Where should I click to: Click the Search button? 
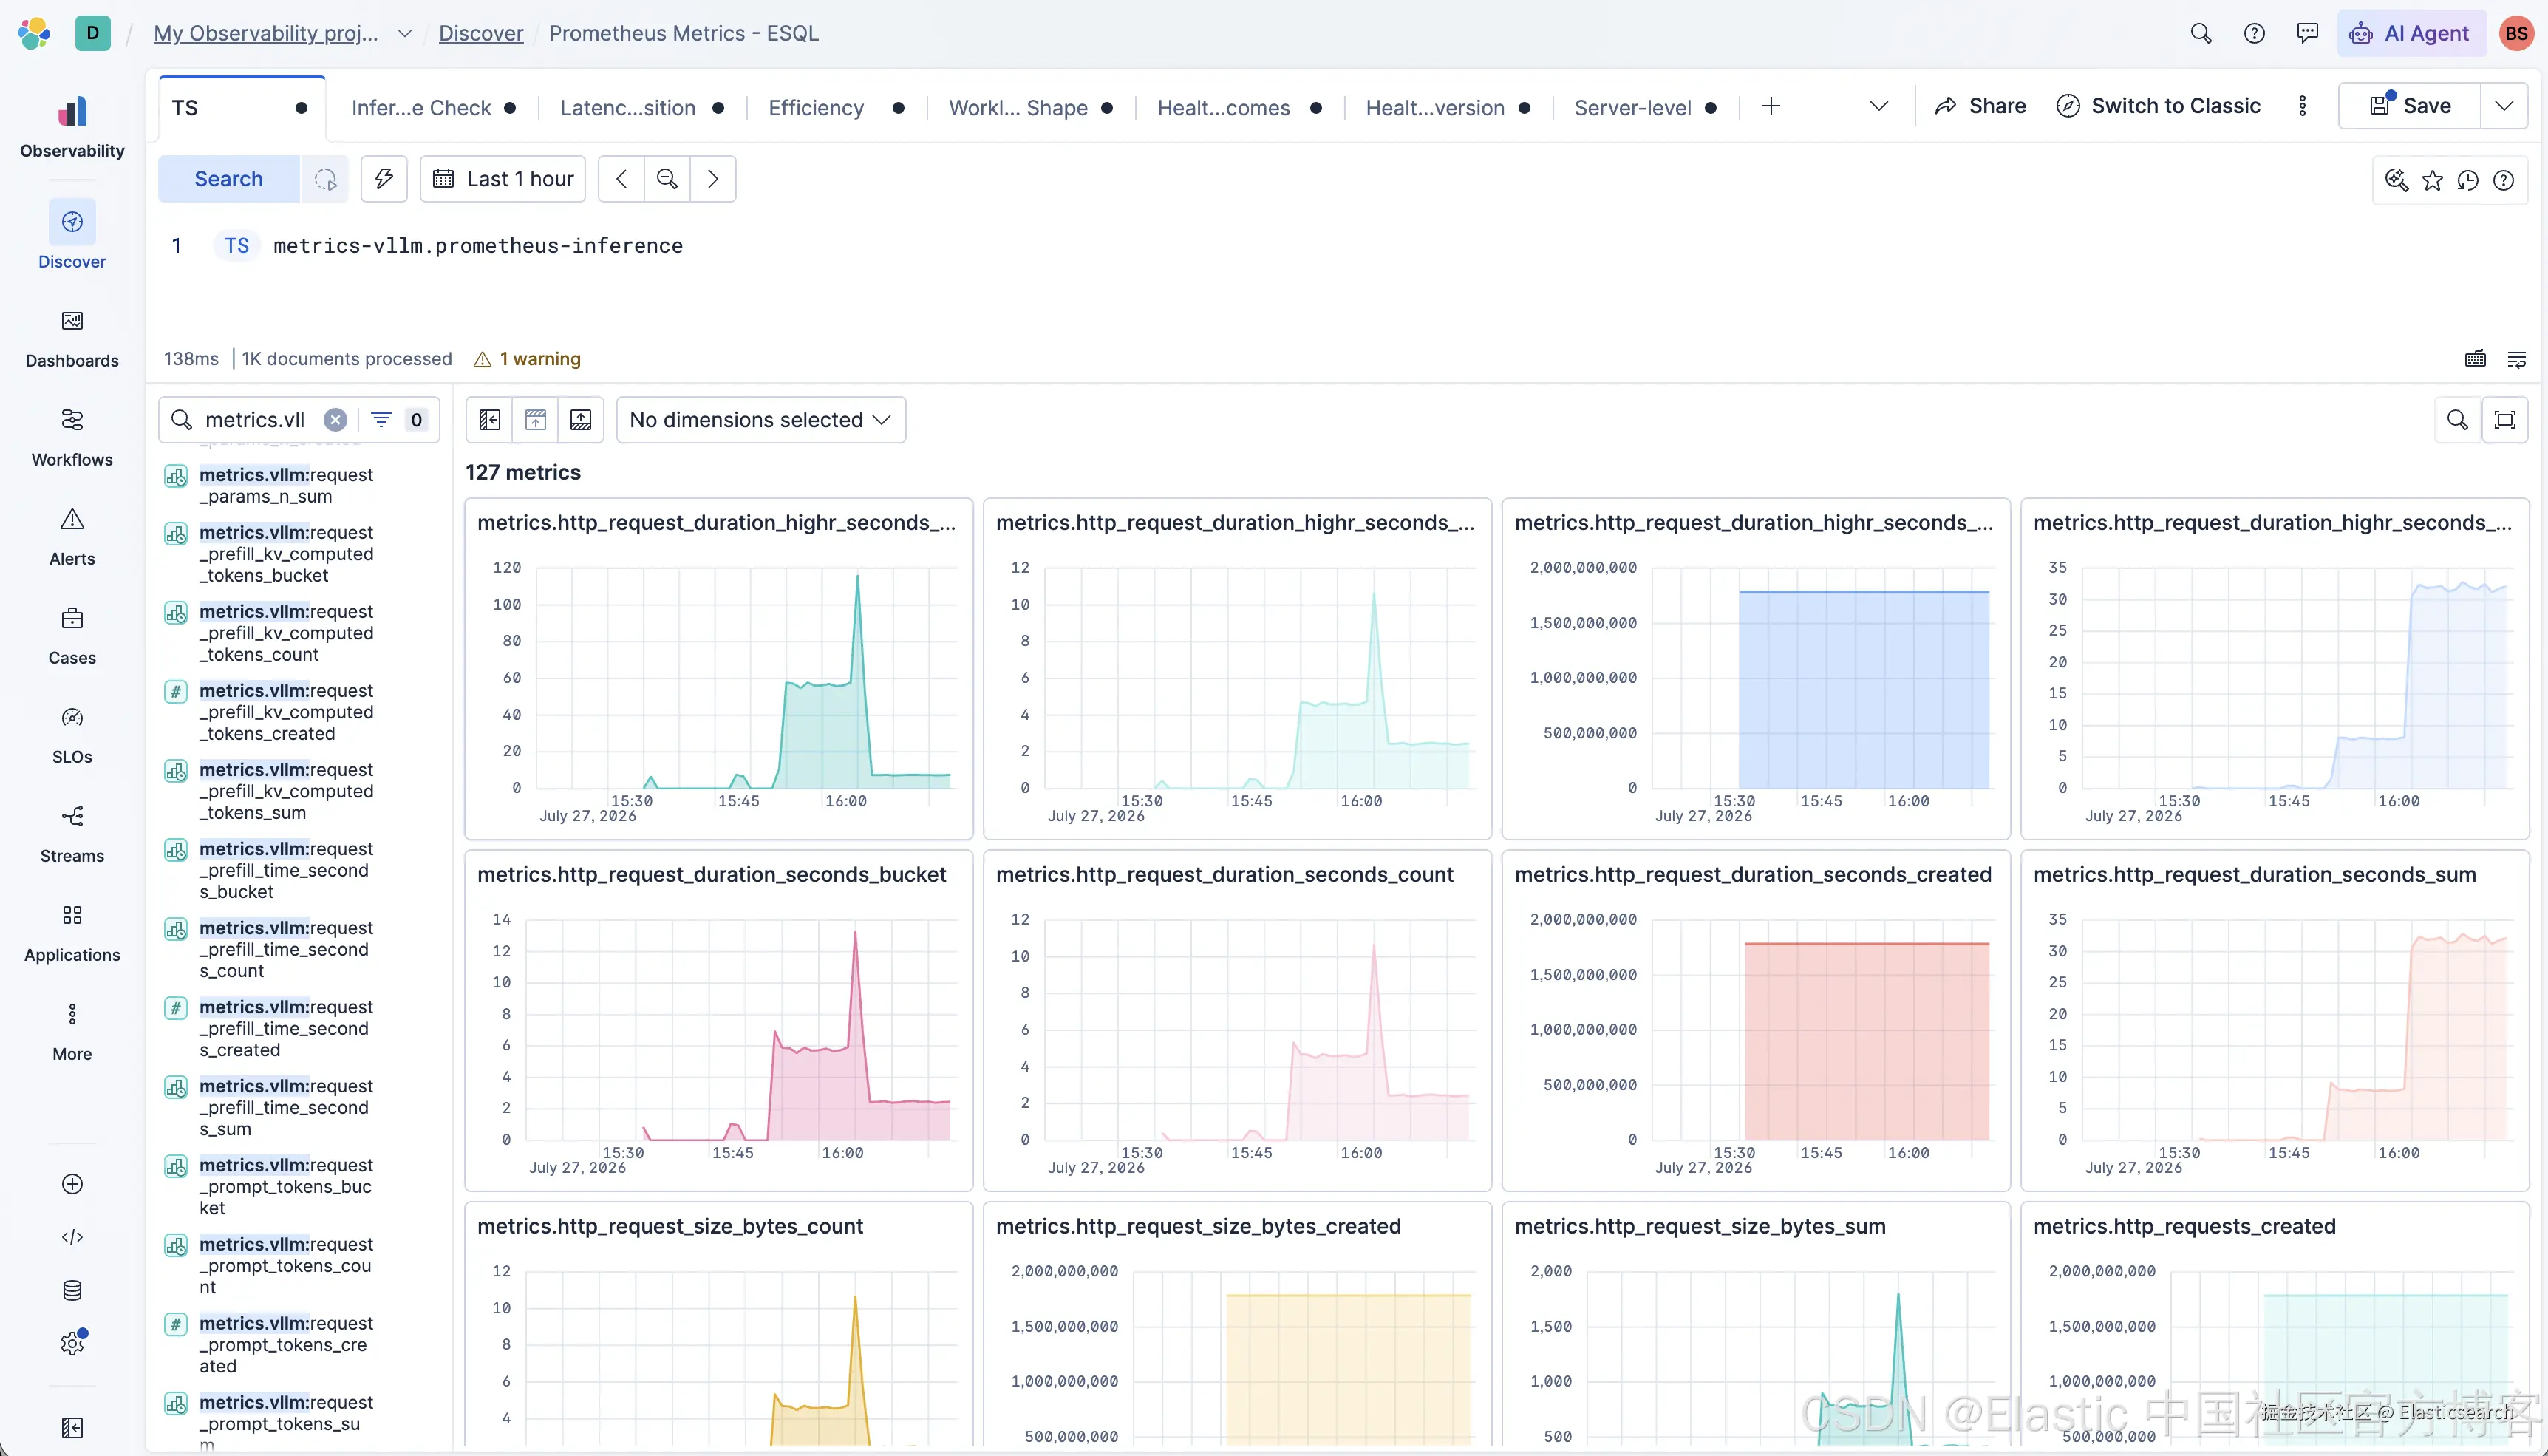pyautogui.click(x=229, y=179)
